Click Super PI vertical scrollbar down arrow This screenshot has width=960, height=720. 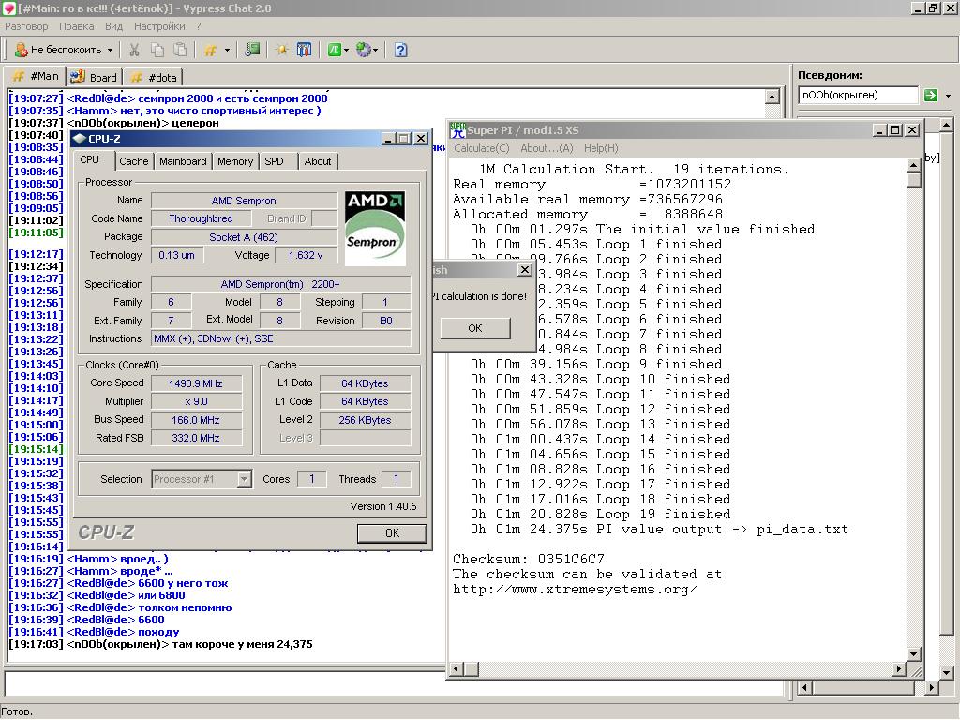pos(913,653)
